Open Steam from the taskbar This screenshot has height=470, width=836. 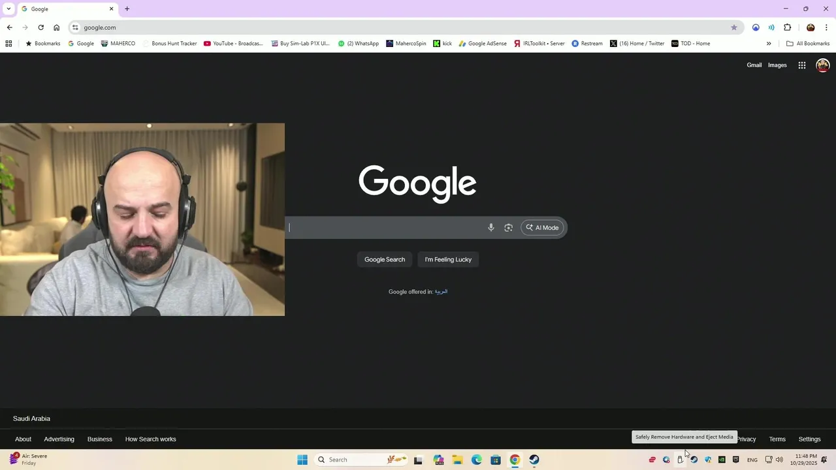(534, 460)
